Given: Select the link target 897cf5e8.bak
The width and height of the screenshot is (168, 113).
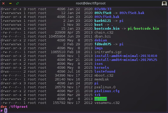Looking at the screenshot, I should tap(132, 13).
